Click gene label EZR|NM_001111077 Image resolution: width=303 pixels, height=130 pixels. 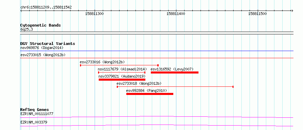coord(37,114)
